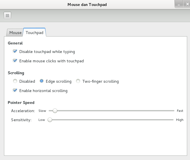Click the Disable touchpad while typing label
The image size is (190, 160).
tap(47, 52)
